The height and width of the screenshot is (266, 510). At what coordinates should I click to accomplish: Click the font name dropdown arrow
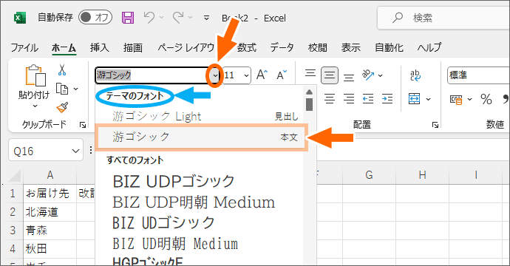click(x=214, y=75)
